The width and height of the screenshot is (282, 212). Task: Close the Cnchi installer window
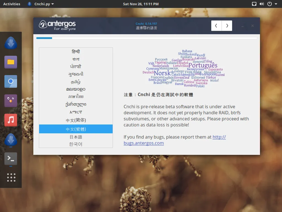click(x=253, y=26)
